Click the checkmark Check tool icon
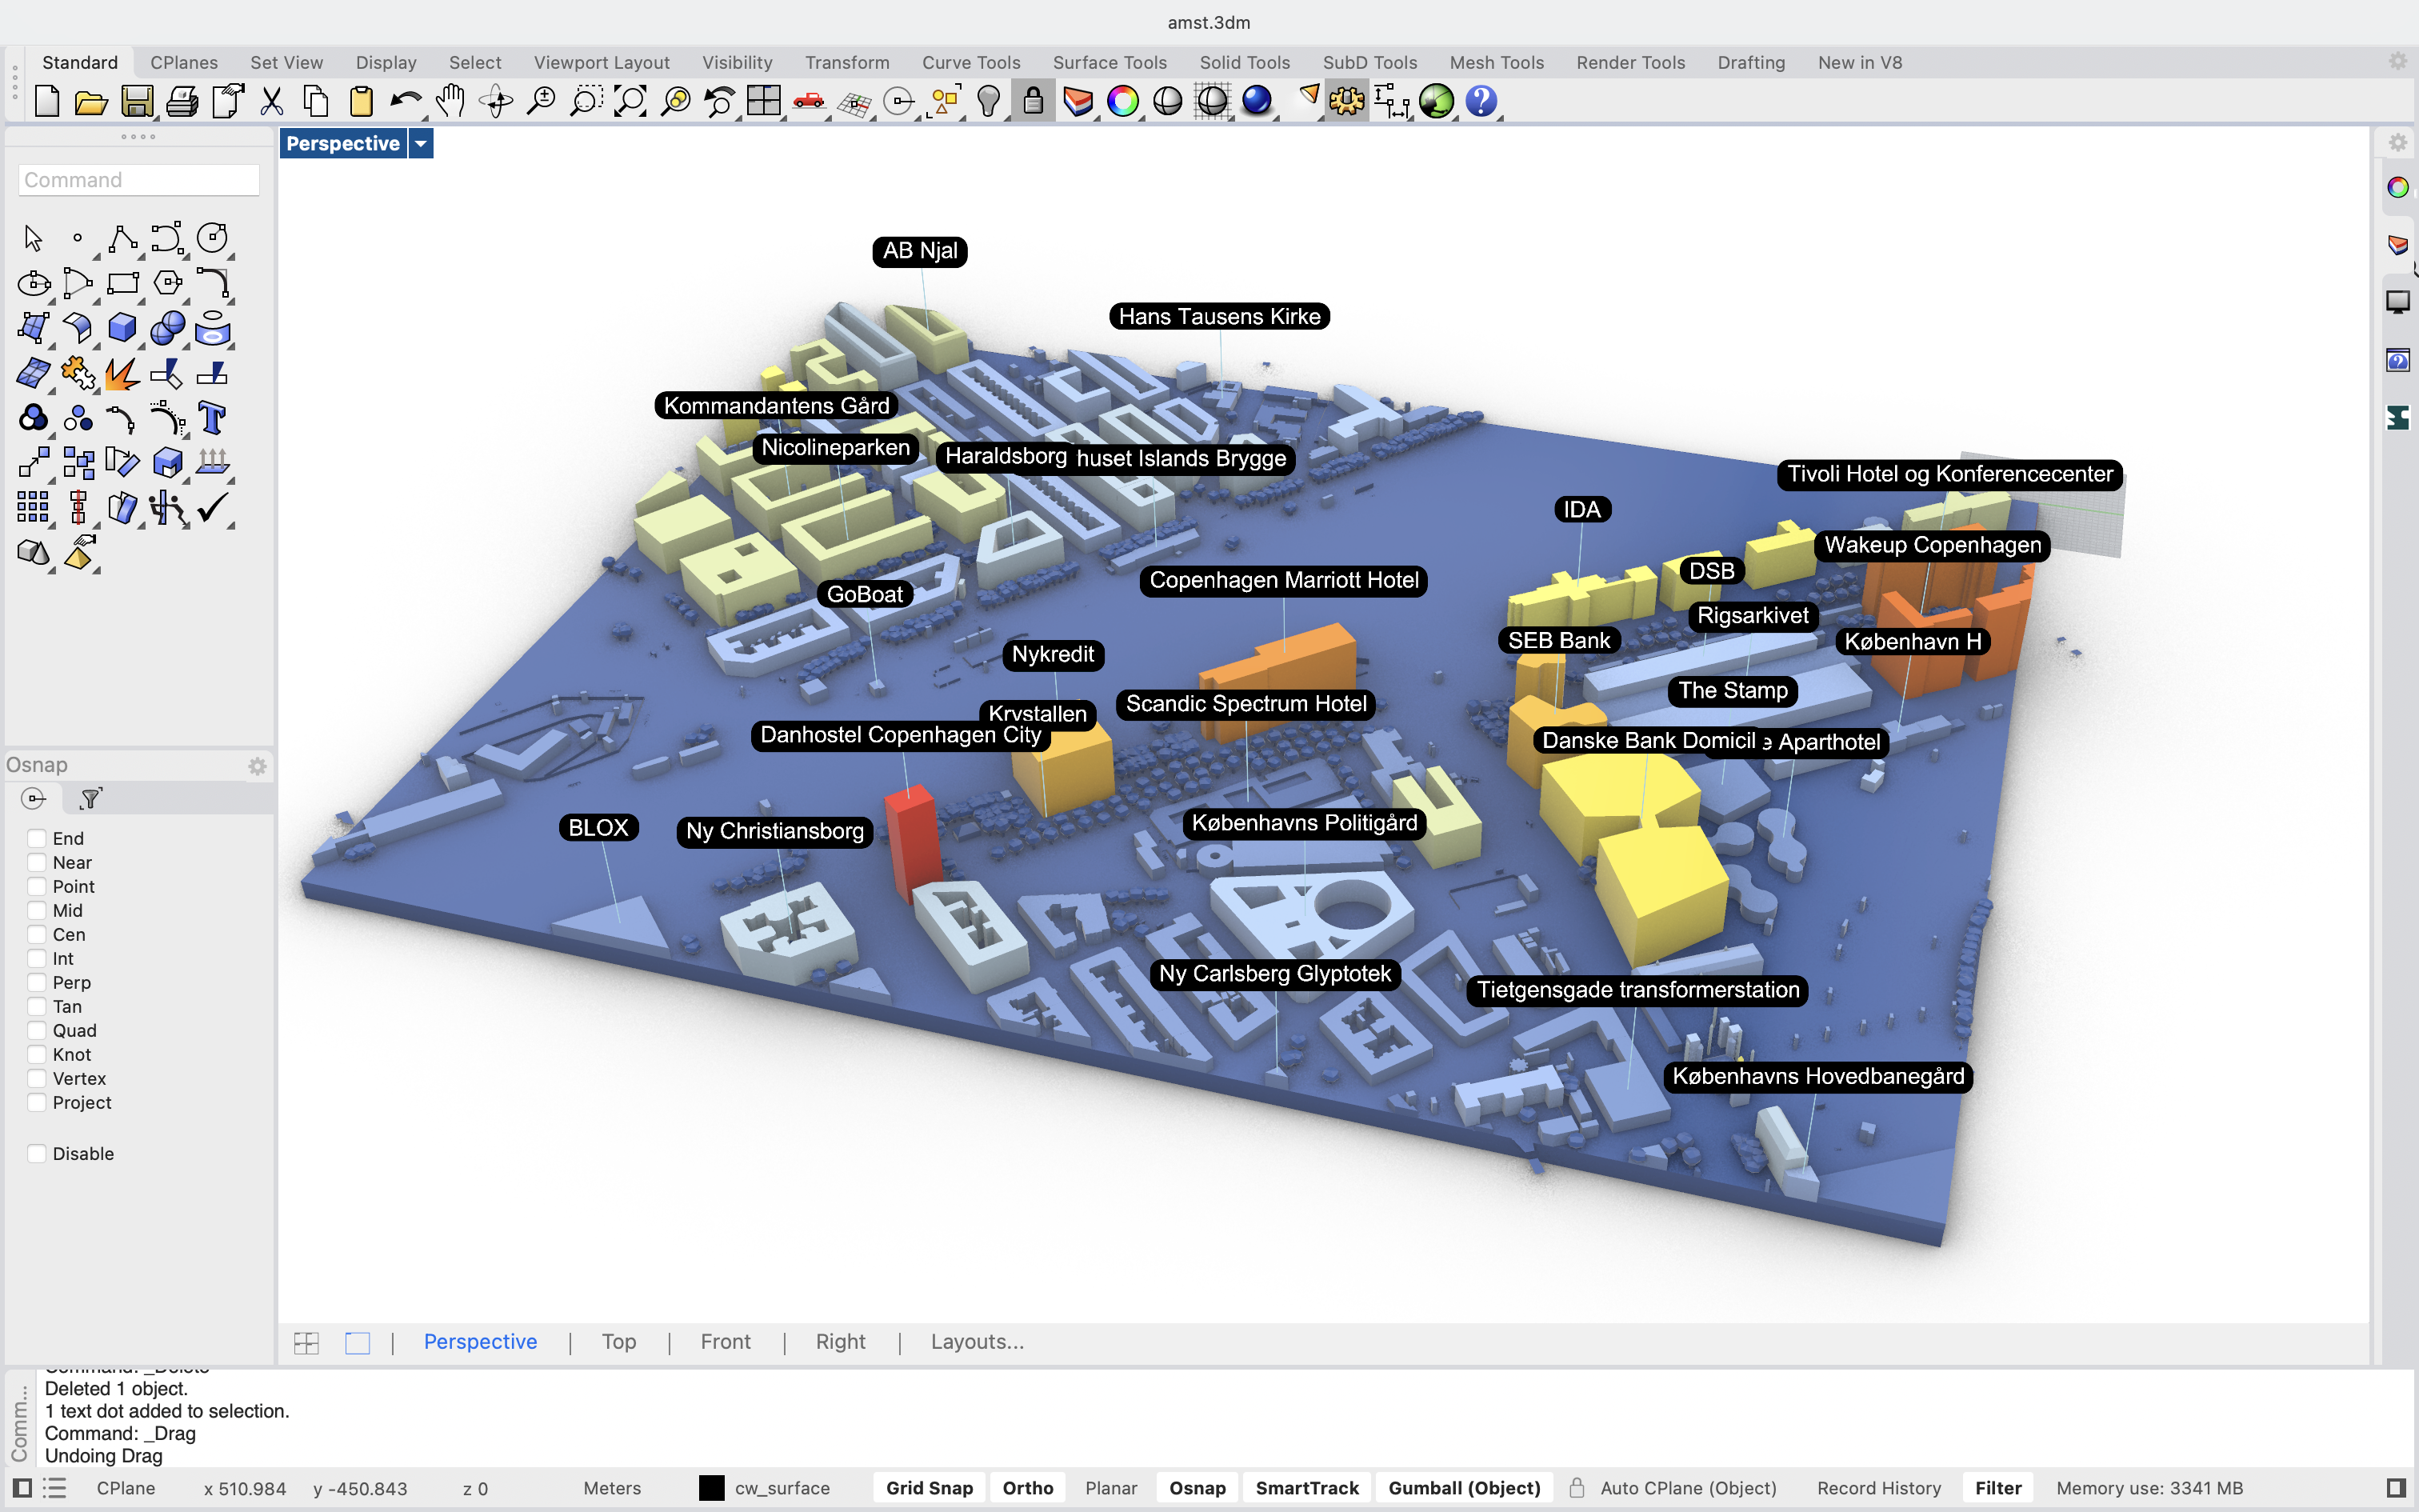 pyautogui.click(x=212, y=508)
